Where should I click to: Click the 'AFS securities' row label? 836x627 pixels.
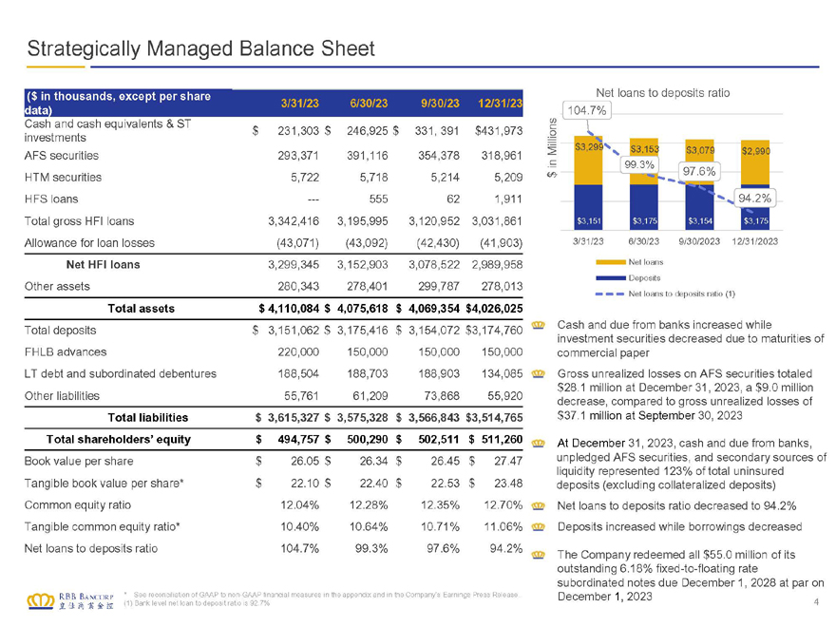62,156
